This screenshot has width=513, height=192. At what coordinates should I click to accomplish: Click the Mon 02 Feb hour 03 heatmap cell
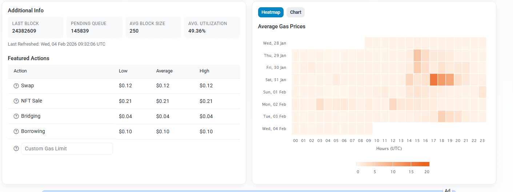(x=320, y=104)
